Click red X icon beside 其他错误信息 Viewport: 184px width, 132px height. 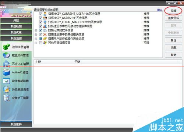[x=45, y=34]
